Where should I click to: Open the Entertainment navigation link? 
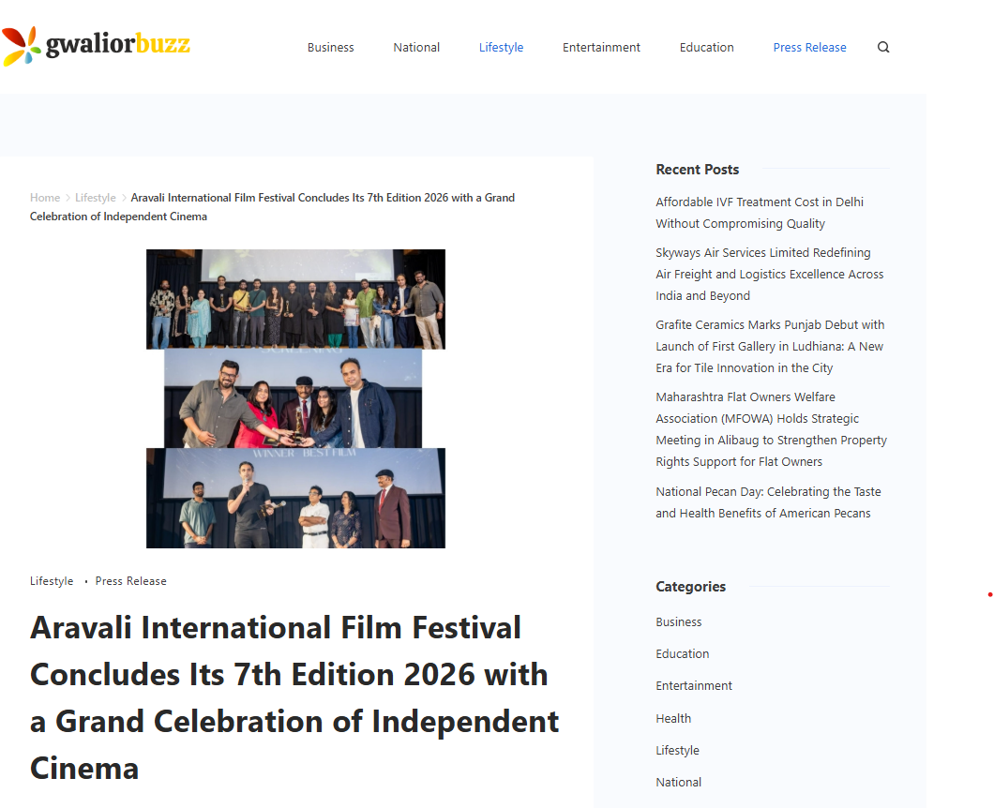[x=601, y=48]
